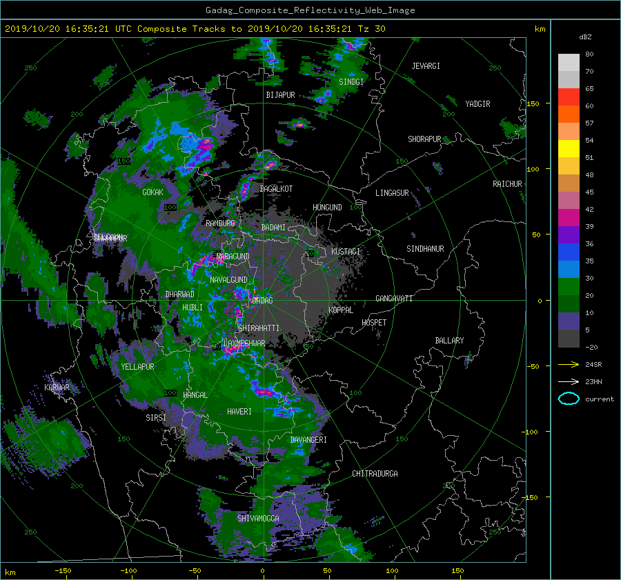The image size is (621, 580).
Task: Click the cyan current ellipse legend icon
Action: (569, 399)
